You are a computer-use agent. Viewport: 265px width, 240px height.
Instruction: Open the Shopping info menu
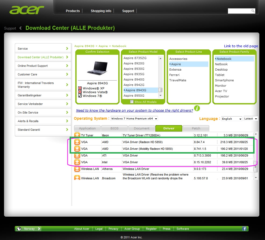coord(101,11)
